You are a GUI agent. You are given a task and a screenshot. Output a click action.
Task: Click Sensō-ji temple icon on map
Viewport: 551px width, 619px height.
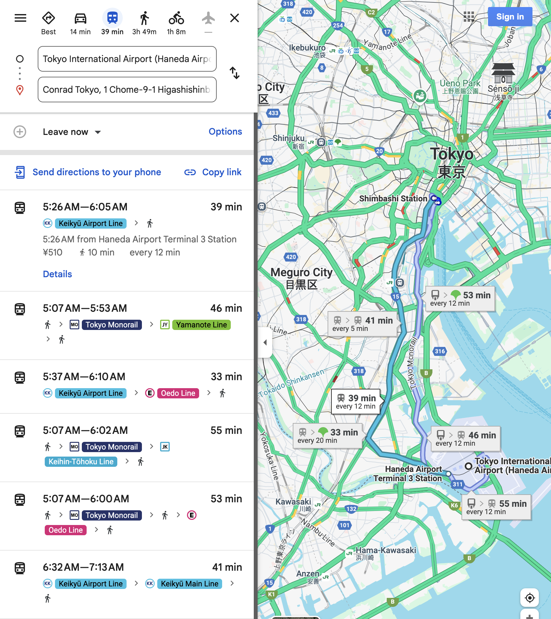point(503,73)
